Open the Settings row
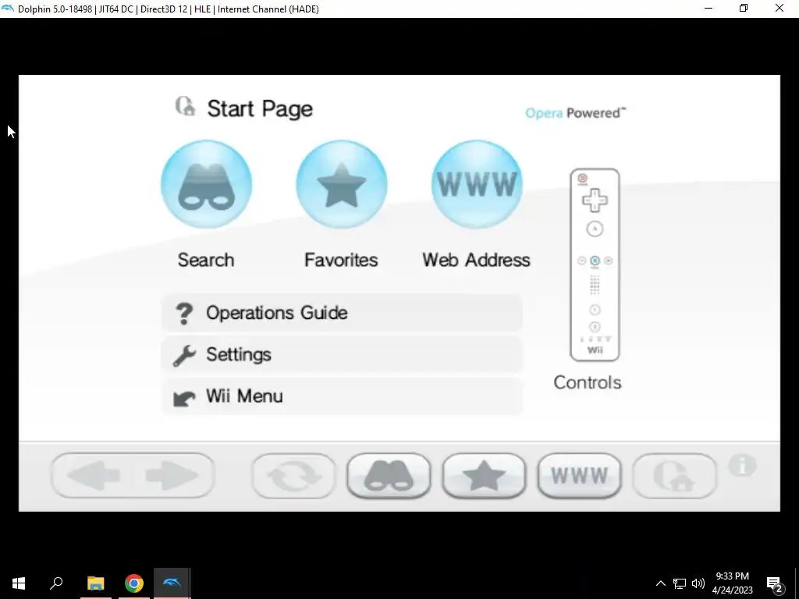This screenshot has height=599, width=799. tap(342, 355)
